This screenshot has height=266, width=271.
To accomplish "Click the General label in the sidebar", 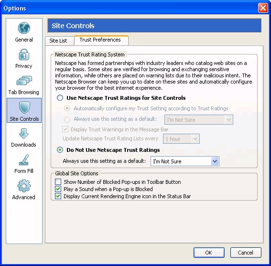I will (24, 40).
